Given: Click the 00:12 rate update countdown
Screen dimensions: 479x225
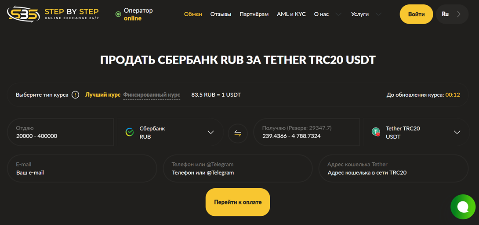Looking at the screenshot, I should coord(453,95).
